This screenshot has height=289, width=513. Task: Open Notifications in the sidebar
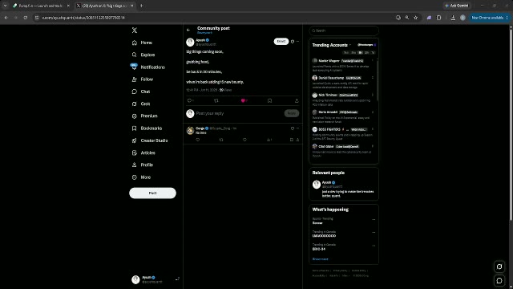[148, 67]
